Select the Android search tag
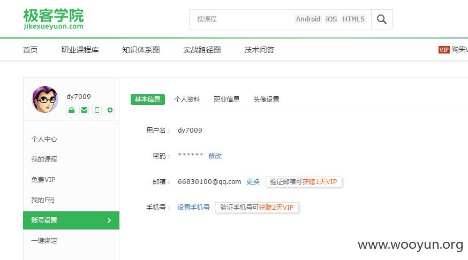 (308, 19)
